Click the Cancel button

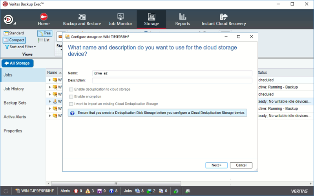241,165
